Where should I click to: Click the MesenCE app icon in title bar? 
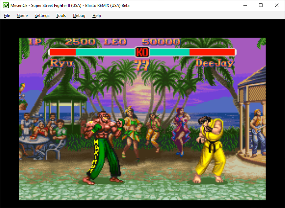pyautogui.click(x=6, y=5)
